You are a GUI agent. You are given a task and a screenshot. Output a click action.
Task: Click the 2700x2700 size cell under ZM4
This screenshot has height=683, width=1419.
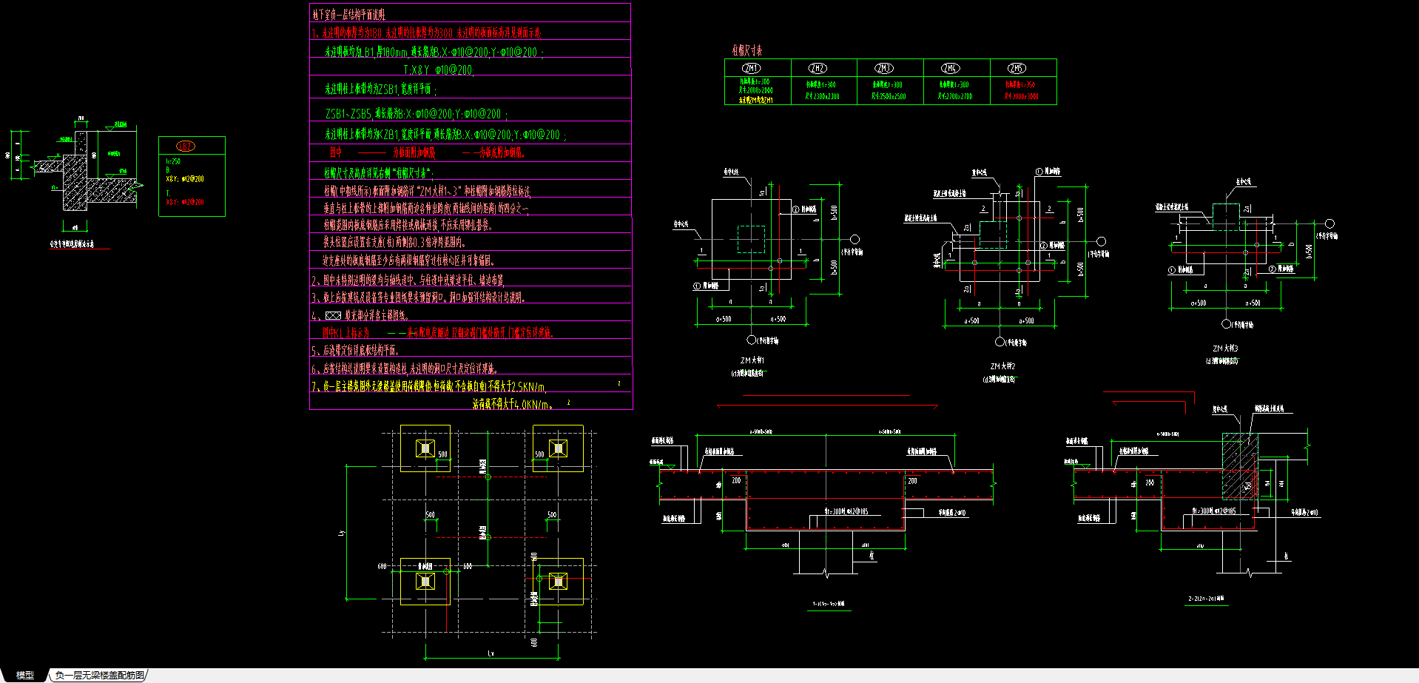pyautogui.click(x=955, y=96)
